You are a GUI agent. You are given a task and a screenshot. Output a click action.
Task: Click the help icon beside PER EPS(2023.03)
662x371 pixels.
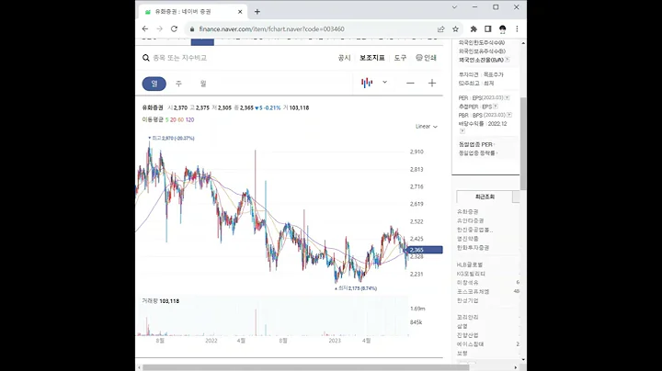(507, 98)
